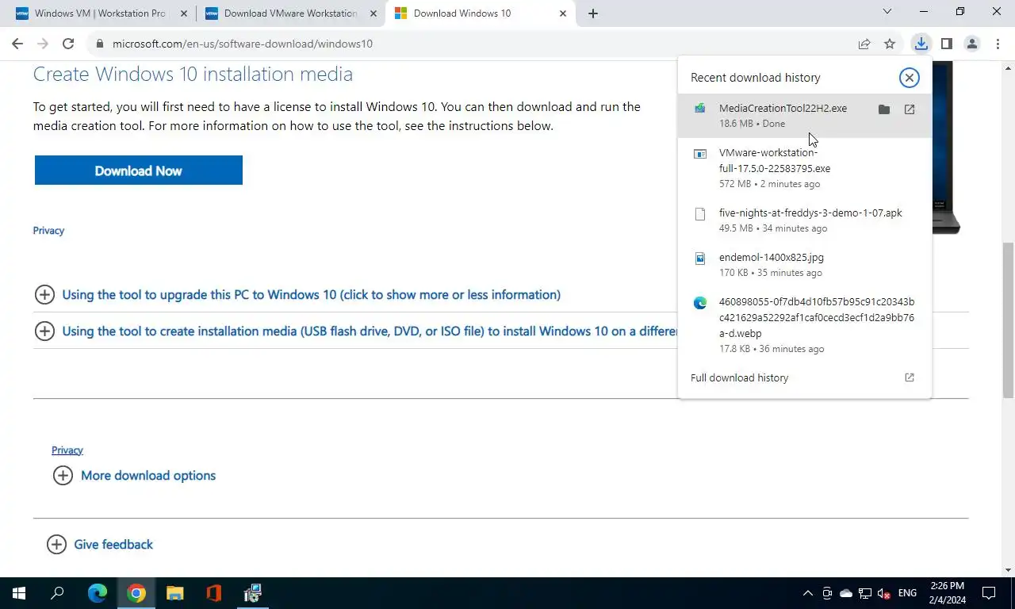Open the VMware-workstation-full-17.5.0 download entry
Image resolution: width=1015 pixels, height=609 pixels.
pyautogui.click(x=805, y=168)
